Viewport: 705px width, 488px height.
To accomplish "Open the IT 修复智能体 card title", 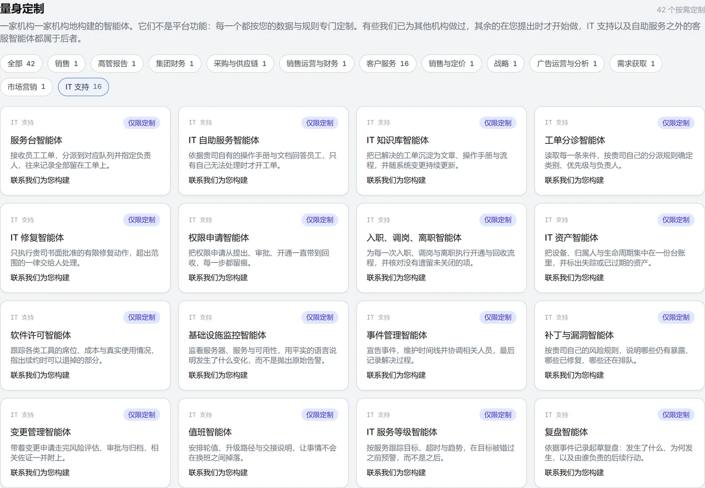I will click(x=37, y=238).
